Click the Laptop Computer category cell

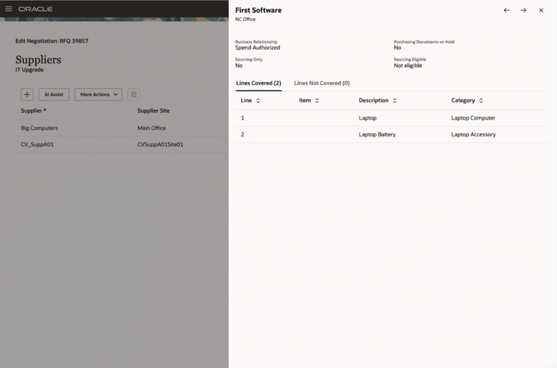(x=473, y=118)
